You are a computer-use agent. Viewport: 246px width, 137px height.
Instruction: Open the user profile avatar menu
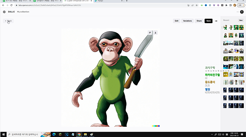pos(242,12)
